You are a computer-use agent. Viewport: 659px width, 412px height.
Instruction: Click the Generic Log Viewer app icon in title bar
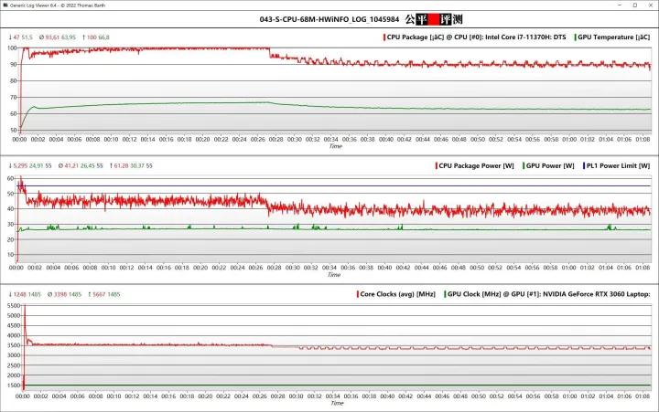pos(5,5)
